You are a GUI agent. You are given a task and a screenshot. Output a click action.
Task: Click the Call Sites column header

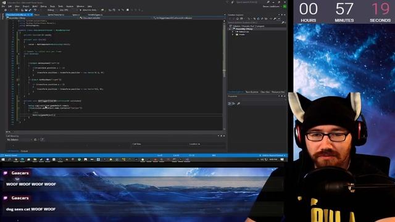point(137,144)
